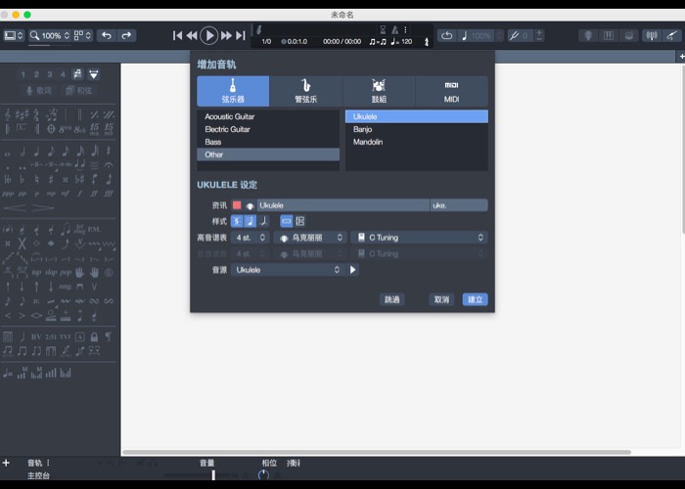685x489 pixels.
Task: Click the loop playback icon in toolbar
Action: (x=448, y=35)
